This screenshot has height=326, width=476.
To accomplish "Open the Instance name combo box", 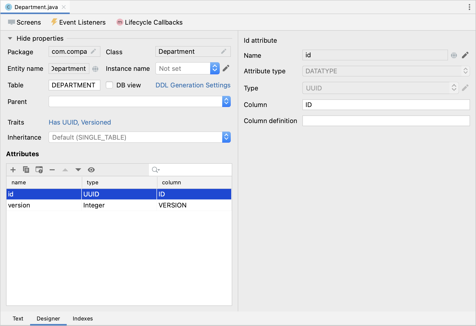I will [x=215, y=68].
